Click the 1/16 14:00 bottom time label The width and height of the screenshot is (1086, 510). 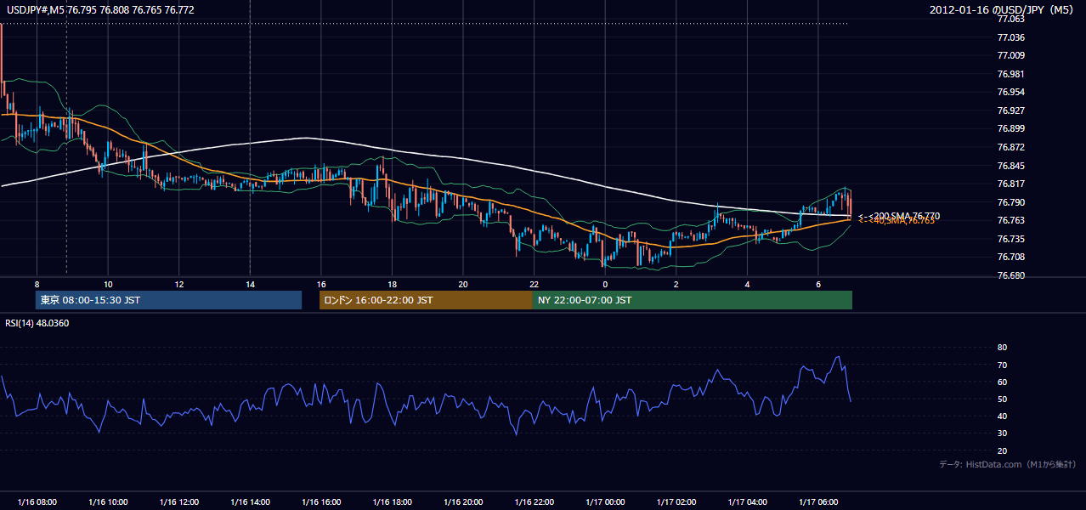[x=250, y=501]
